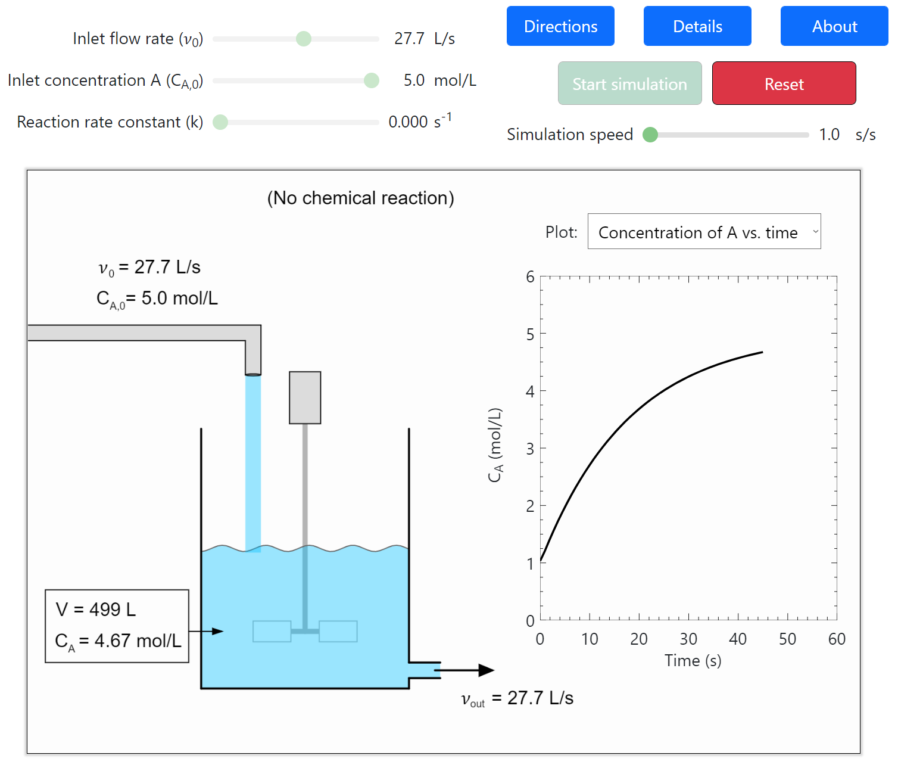Click the horizontal inlet pipe section

pos(137,332)
